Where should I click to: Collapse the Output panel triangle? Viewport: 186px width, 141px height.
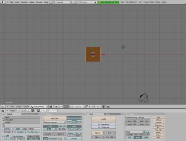(3, 114)
